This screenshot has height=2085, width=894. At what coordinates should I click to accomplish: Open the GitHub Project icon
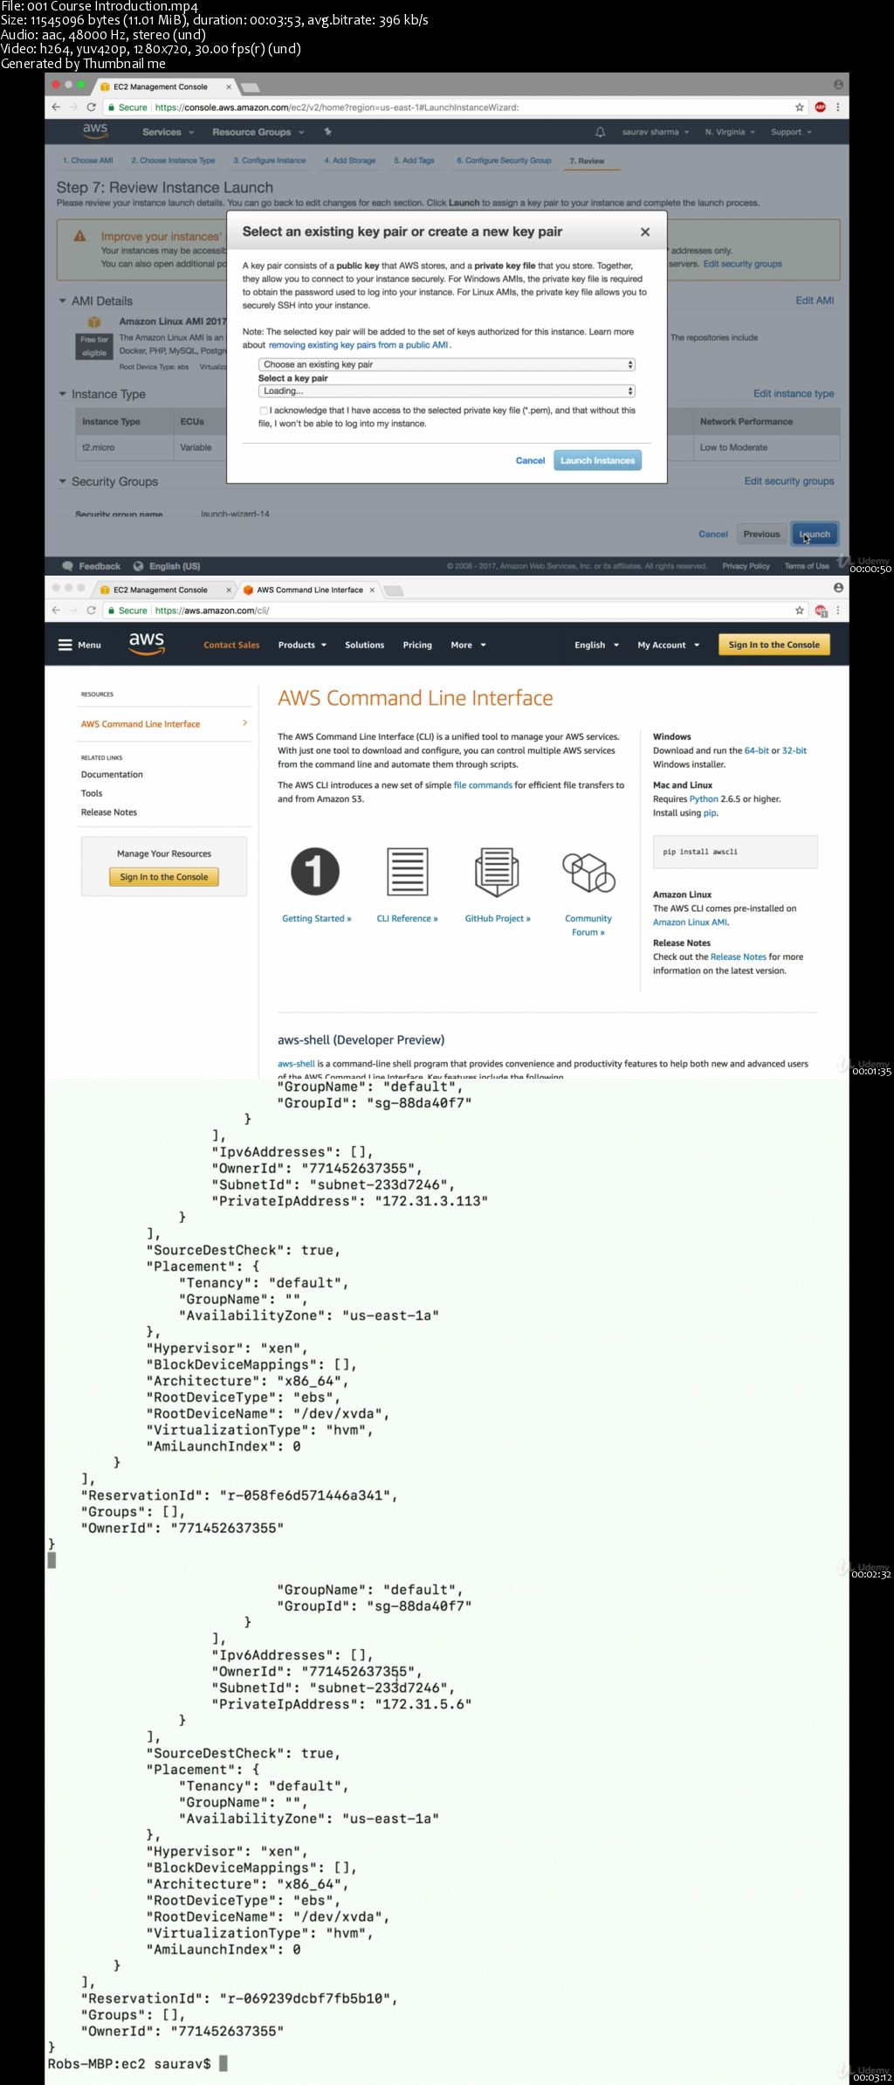pyautogui.click(x=497, y=872)
